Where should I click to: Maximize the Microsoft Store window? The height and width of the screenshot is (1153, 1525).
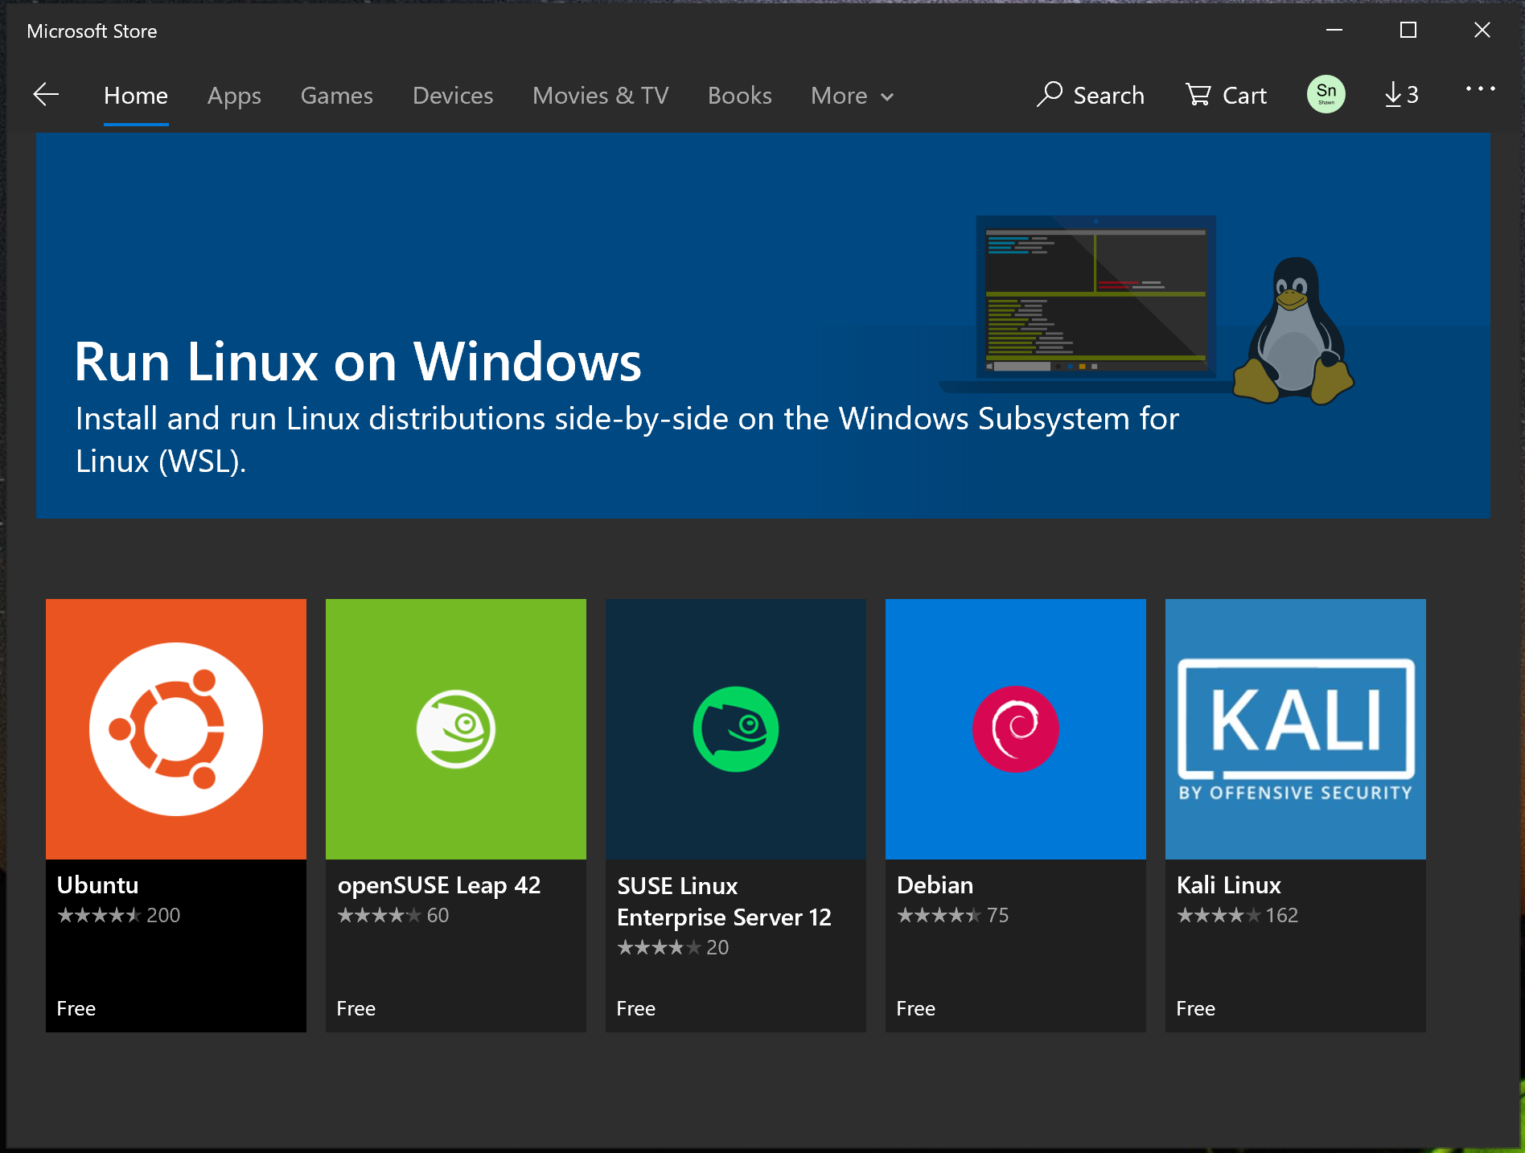tap(1408, 31)
